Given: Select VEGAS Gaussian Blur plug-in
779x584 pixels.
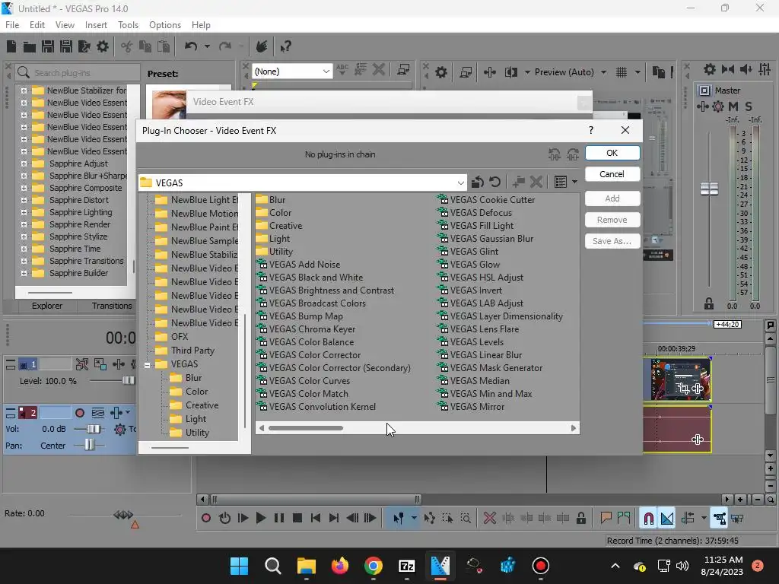Looking at the screenshot, I should pyautogui.click(x=486, y=239).
